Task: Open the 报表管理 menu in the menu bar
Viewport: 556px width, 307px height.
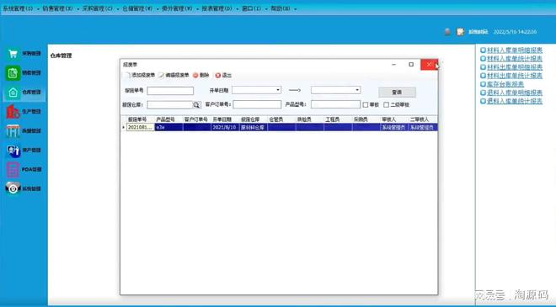Action: click(217, 8)
